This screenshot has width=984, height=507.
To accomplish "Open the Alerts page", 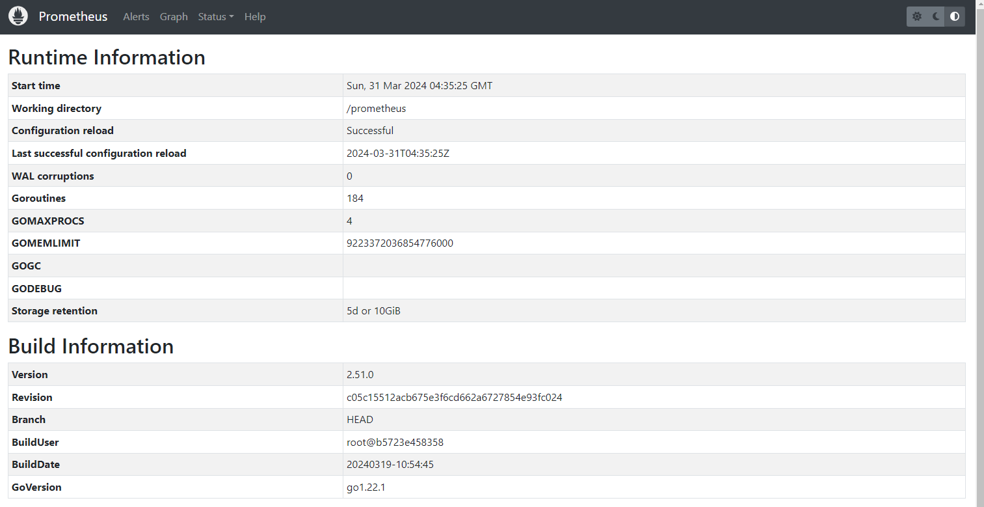I will pyautogui.click(x=136, y=16).
